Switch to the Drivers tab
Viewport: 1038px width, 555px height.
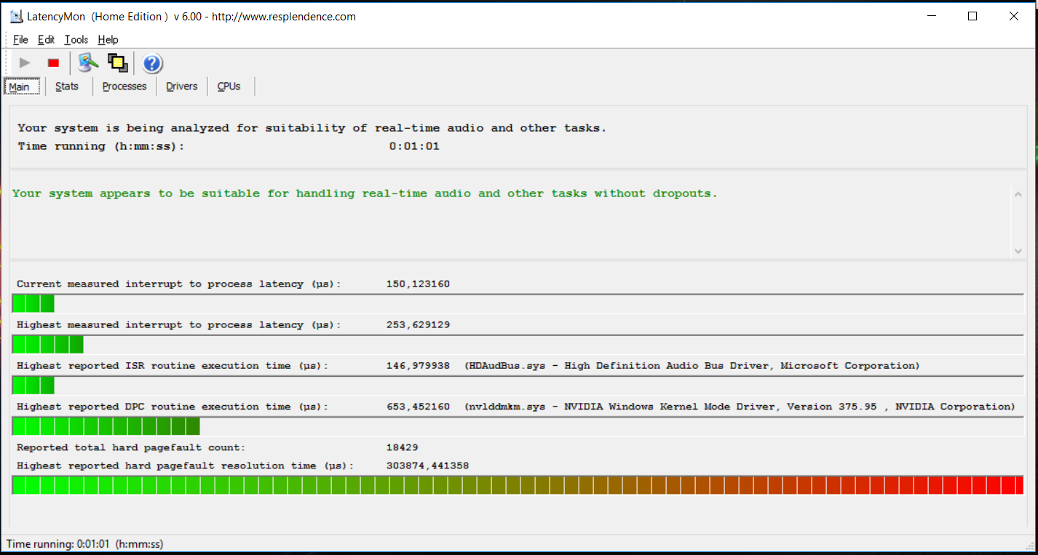pos(182,87)
